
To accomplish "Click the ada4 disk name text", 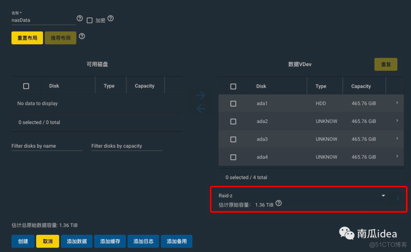I will 262,157.
